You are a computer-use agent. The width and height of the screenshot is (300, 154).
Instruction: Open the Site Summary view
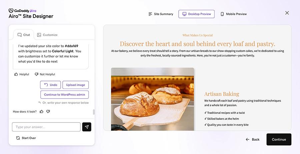pos(161,14)
